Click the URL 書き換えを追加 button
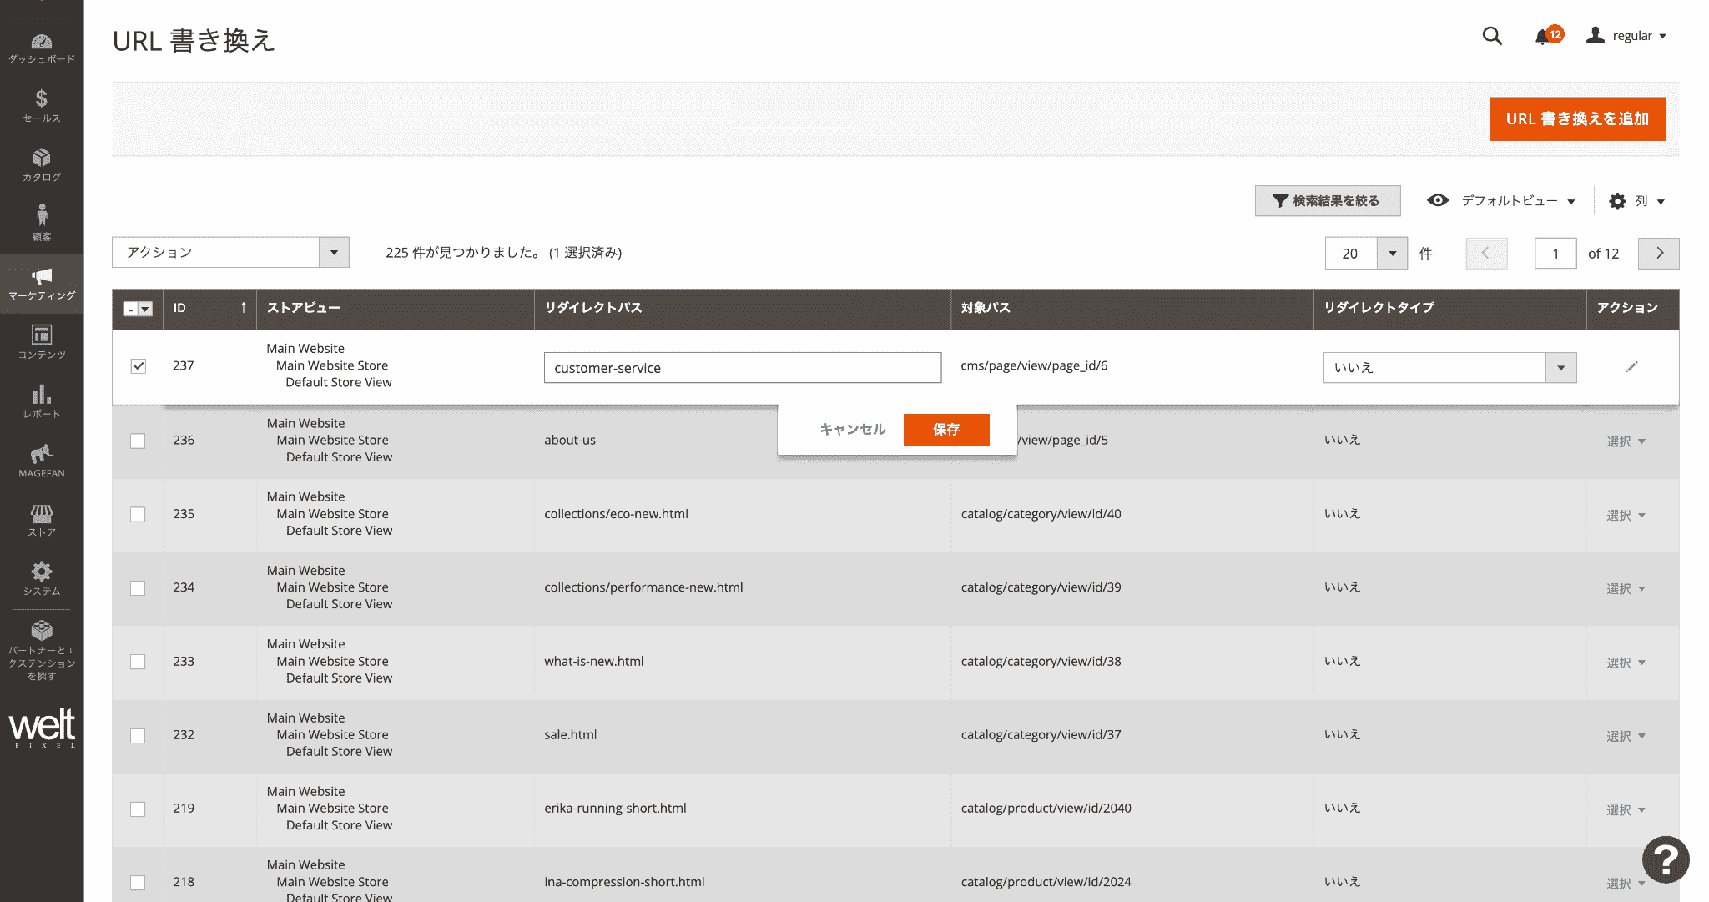This screenshot has height=902, width=1709. pyautogui.click(x=1576, y=118)
